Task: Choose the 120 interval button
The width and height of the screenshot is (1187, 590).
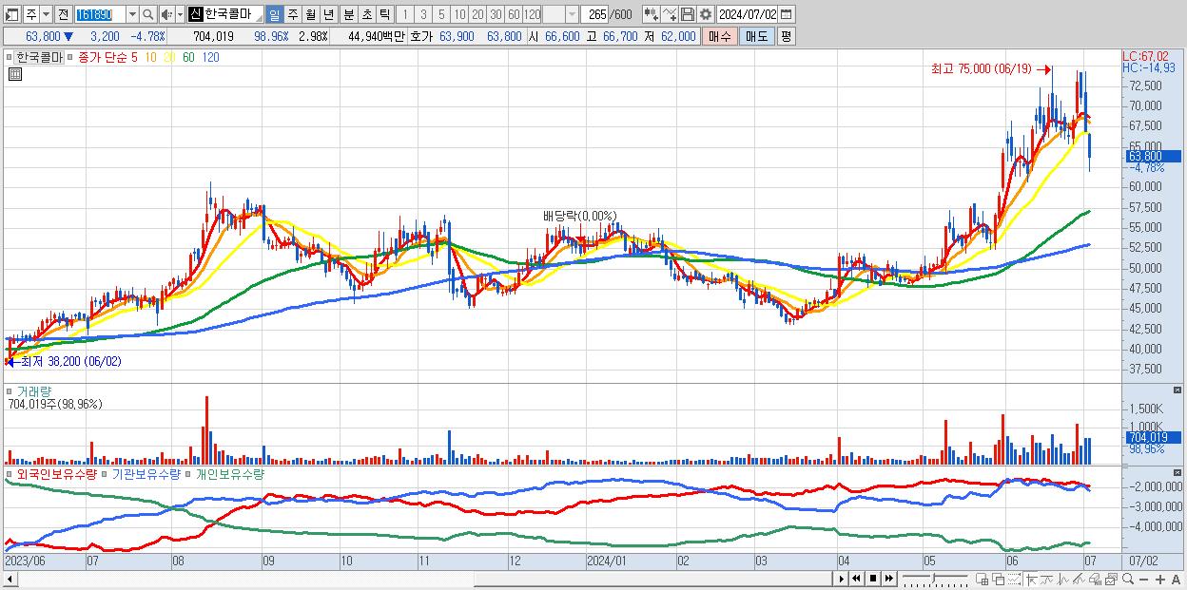Action: (532, 14)
